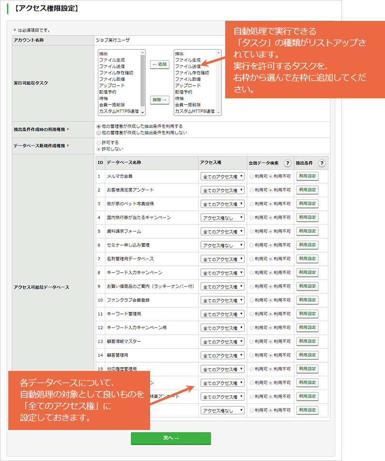Select 他の管理者が作成した抽出条件を利用する radio
Viewport: 385px width, 461px height.
pos(98,126)
